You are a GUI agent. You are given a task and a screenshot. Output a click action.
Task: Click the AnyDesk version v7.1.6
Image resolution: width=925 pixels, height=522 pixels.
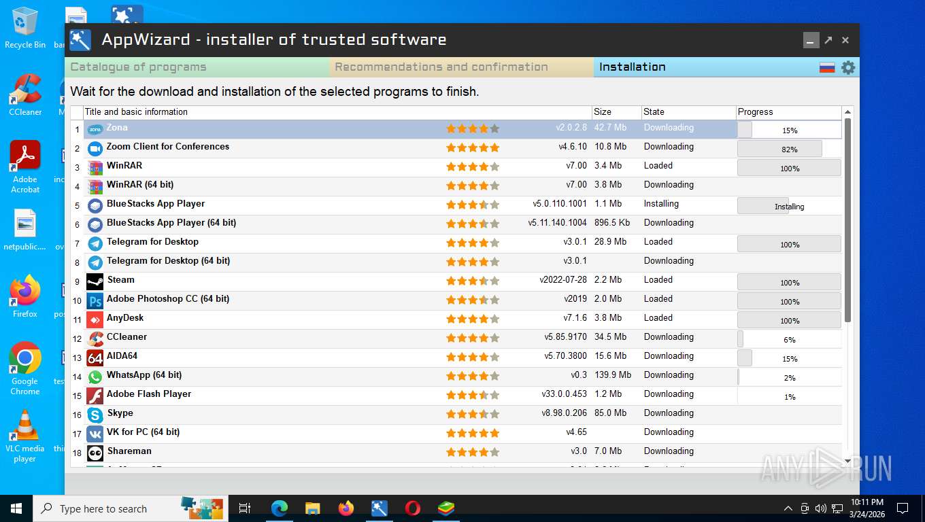pos(575,318)
